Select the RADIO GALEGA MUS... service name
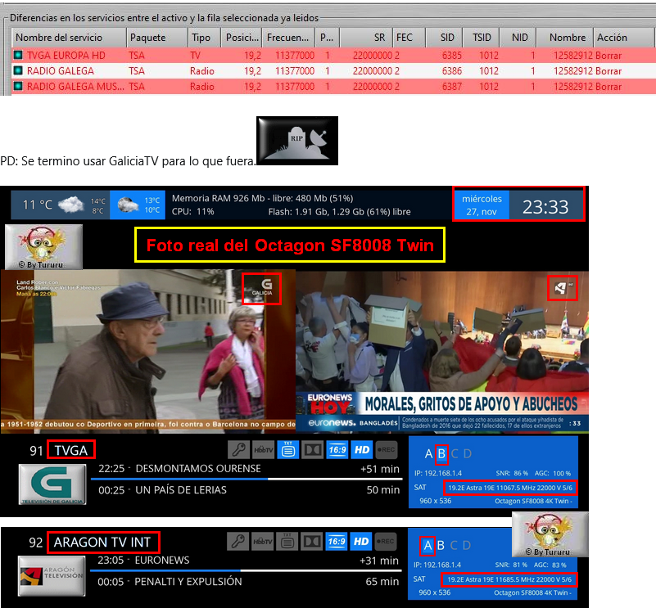Image resolution: width=656 pixels, height=608 pixels. [x=75, y=87]
